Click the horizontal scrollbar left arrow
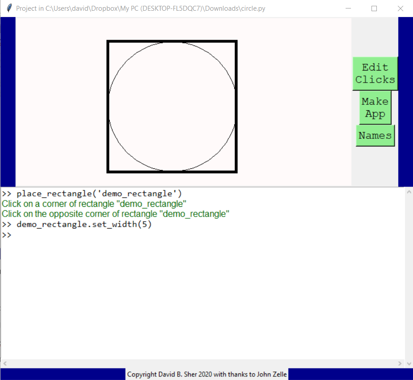Image resolution: width=413 pixels, height=380 pixels. coord(5,363)
